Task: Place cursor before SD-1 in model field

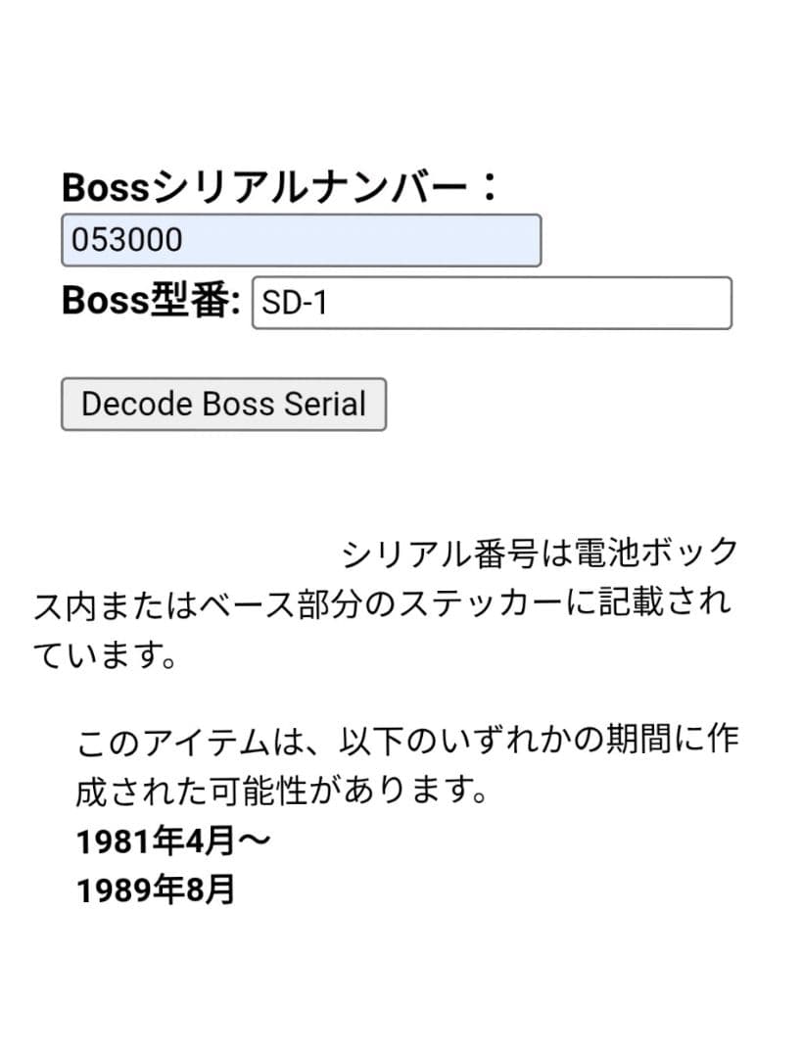Action: [262, 305]
